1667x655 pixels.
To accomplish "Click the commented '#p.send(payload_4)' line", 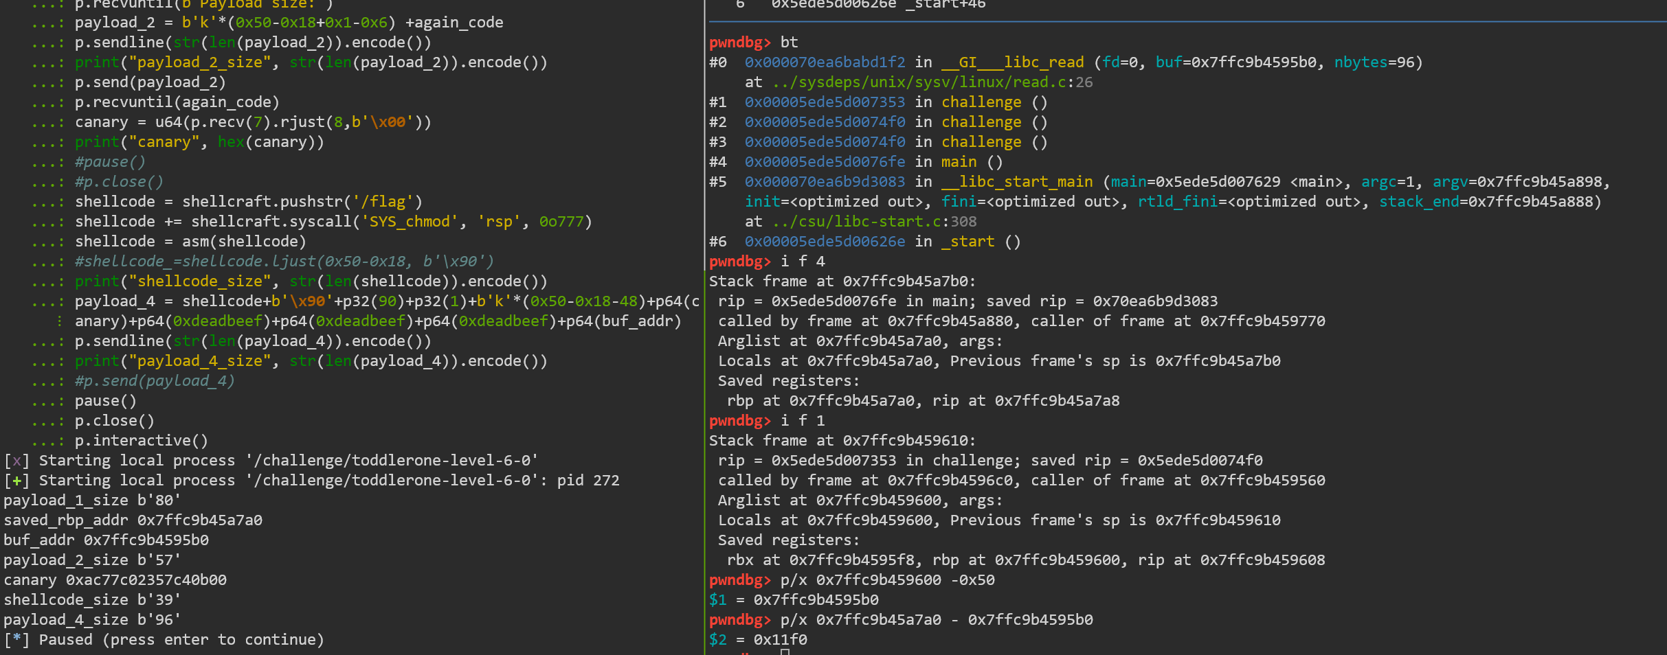I will (x=155, y=381).
